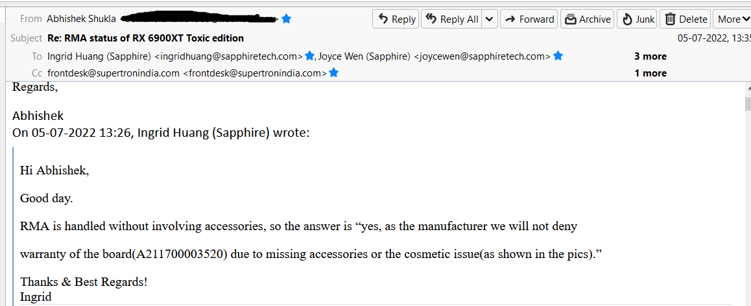
Task: Show 3 more To recipients
Action: [650, 56]
